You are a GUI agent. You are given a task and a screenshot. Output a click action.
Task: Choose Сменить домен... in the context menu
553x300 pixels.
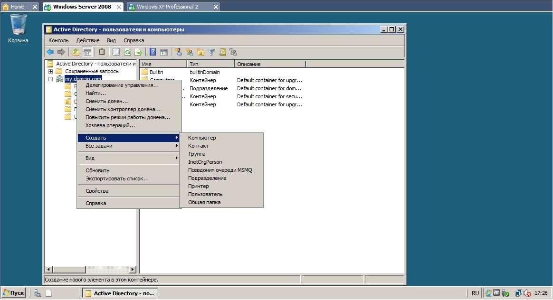[129, 101]
